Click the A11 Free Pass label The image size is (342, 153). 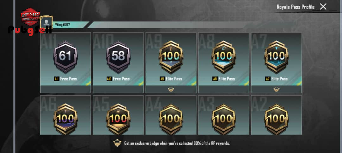[x=66, y=79]
